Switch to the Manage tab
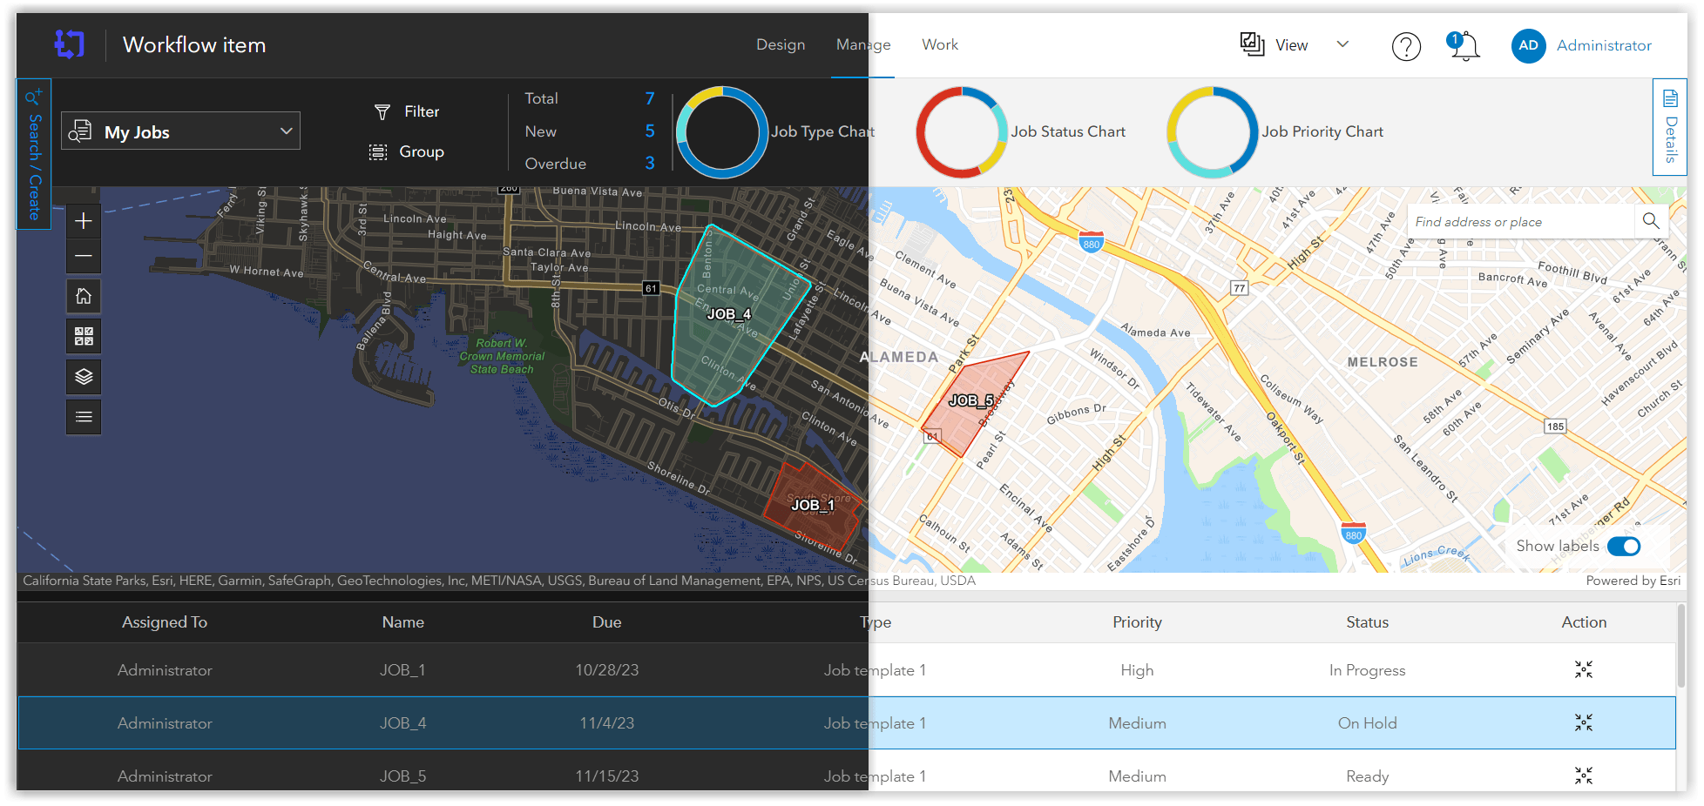 pyautogui.click(x=863, y=44)
